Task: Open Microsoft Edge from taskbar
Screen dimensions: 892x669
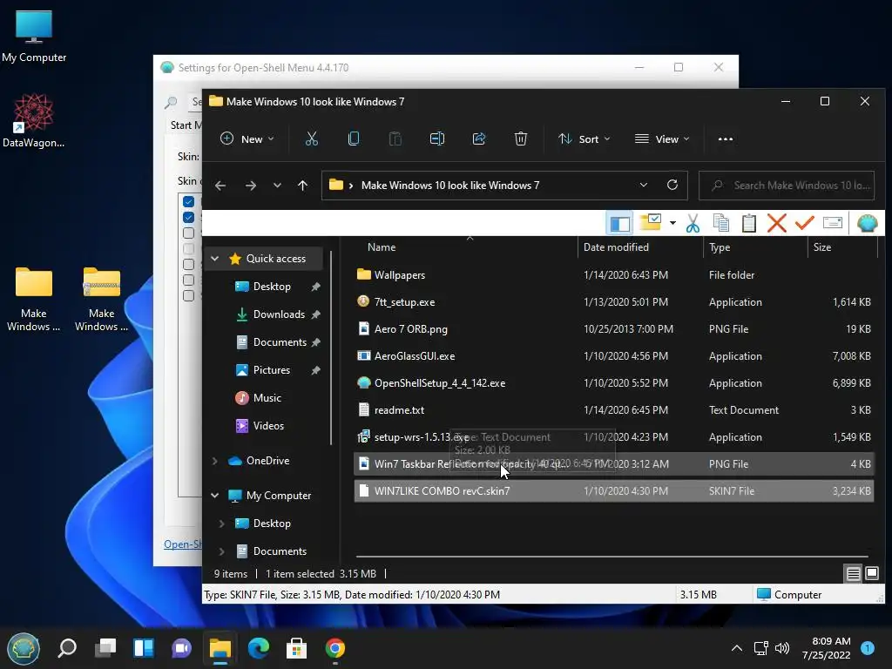Action: (x=258, y=648)
